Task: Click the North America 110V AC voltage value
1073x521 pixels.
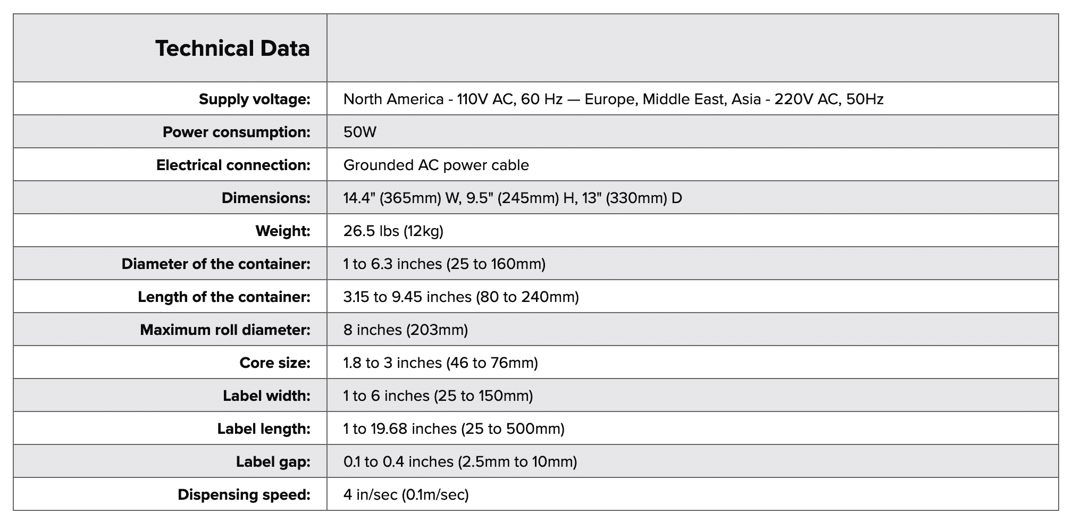Action: (613, 99)
